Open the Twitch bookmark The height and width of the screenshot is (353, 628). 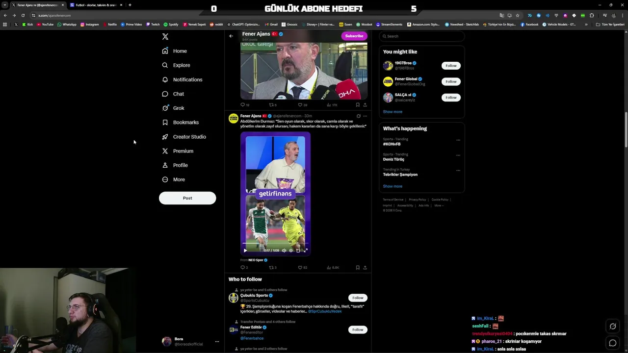[x=153, y=25]
